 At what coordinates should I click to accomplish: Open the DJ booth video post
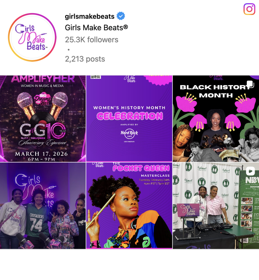pos(216,206)
